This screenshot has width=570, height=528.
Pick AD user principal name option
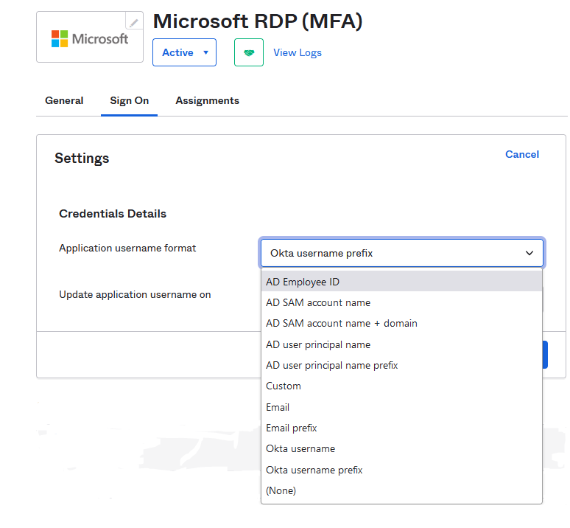[401, 344]
